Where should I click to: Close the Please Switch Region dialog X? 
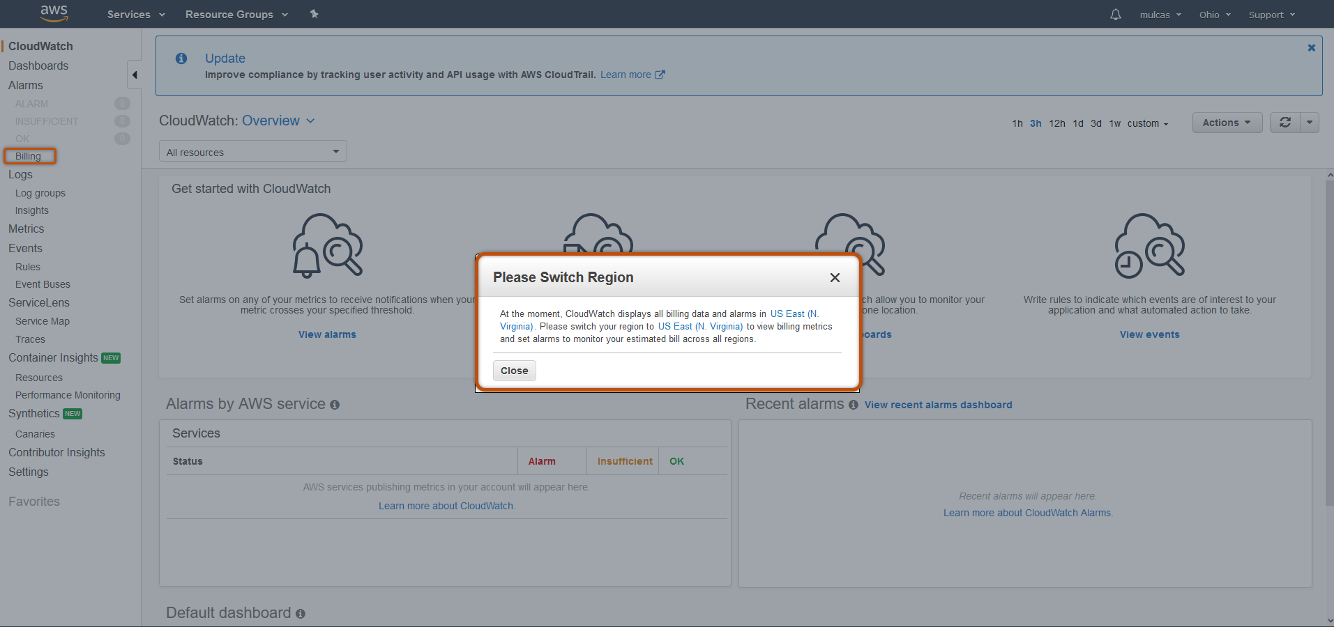click(x=834, y=278)
